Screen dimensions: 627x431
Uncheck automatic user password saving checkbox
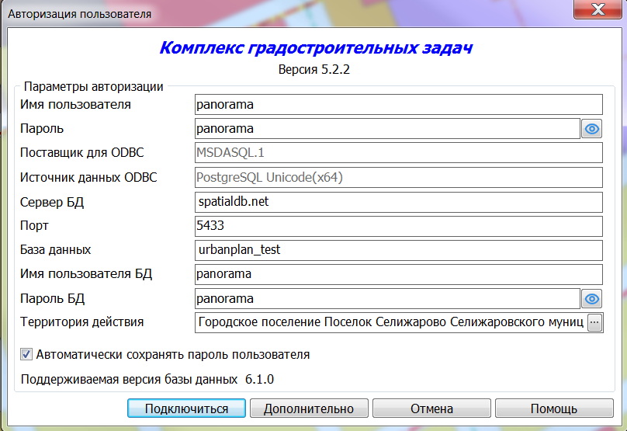tap(26, 355)
